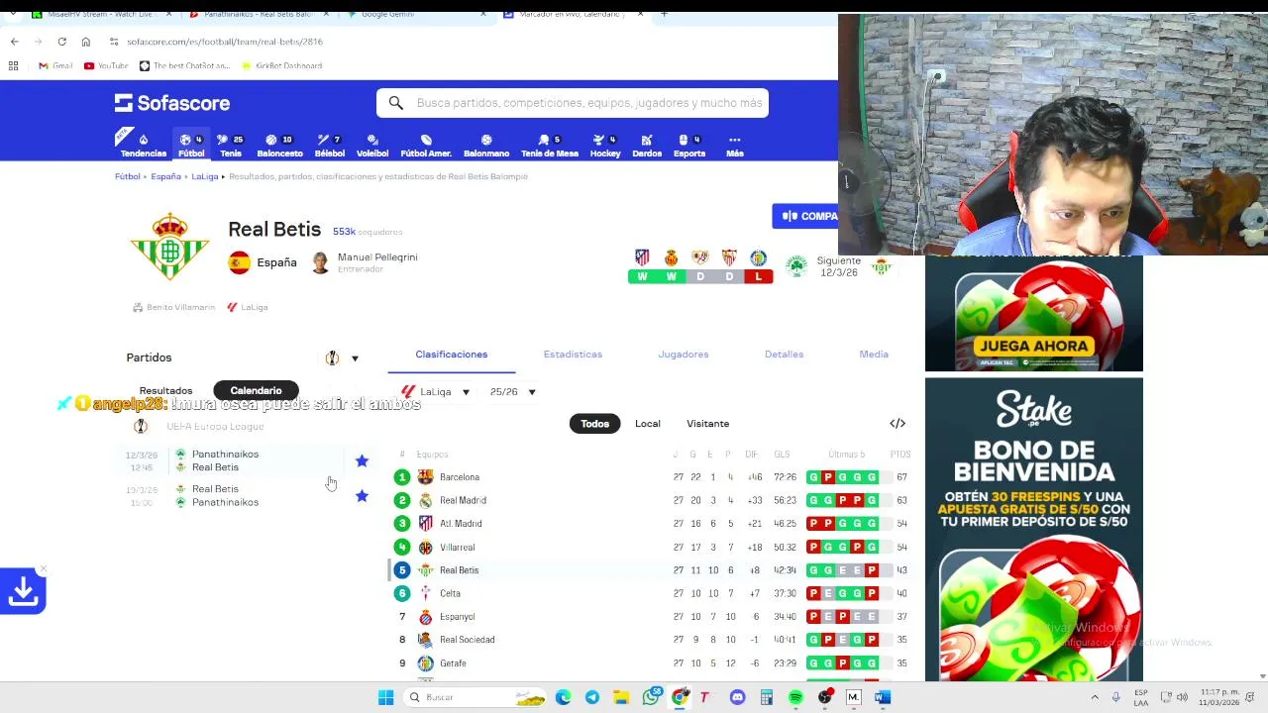Click the browser reload button
This screenshot has height=713, width=1268.
[61, 42]
